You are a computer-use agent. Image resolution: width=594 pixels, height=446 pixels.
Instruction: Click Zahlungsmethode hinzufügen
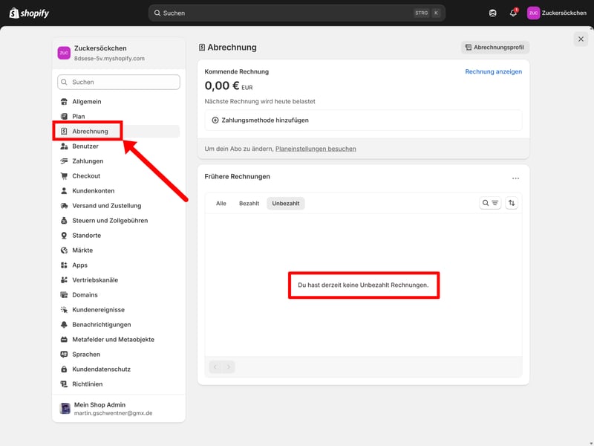click(260, 120)
